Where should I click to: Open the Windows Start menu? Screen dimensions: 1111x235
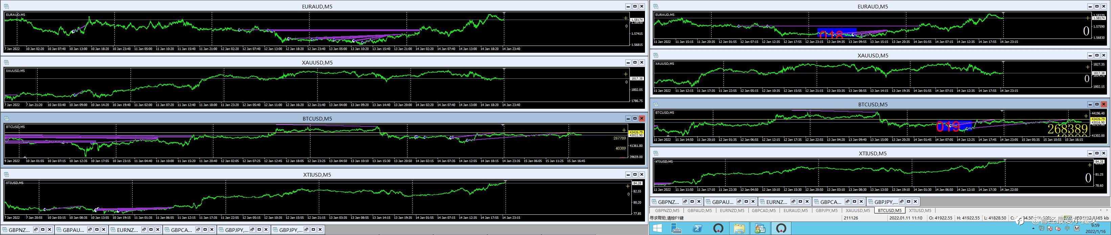point(657,229)
